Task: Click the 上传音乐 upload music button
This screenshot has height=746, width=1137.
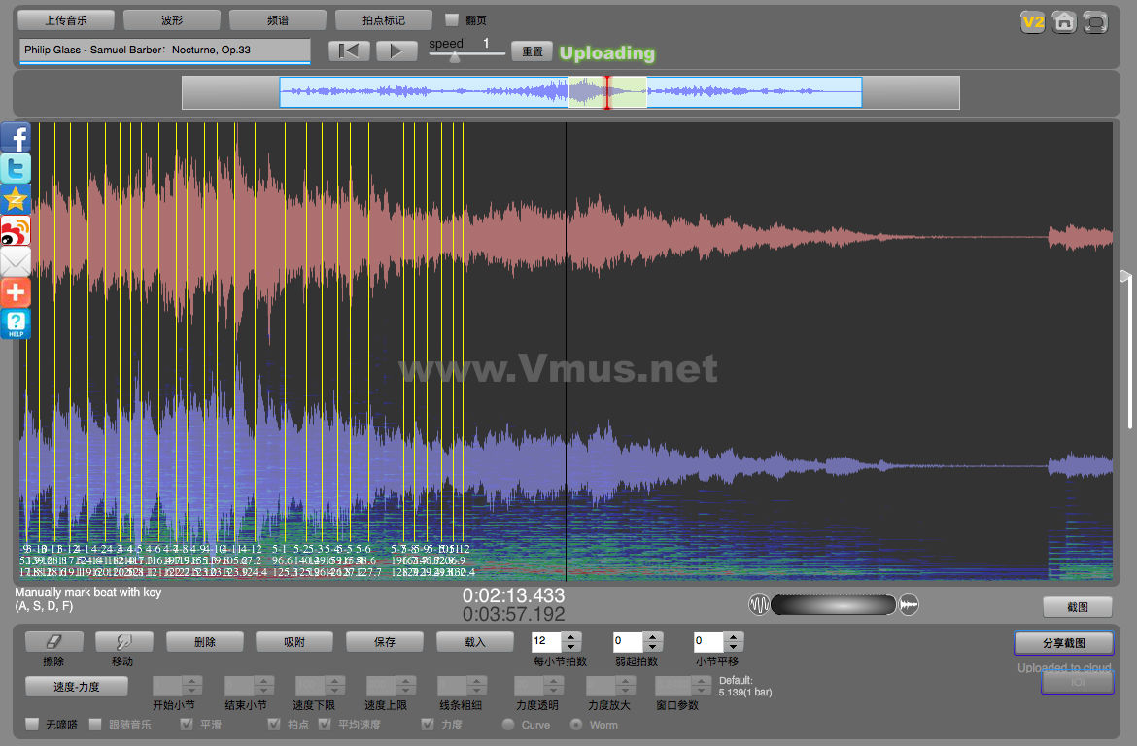Action: [66, 19]
